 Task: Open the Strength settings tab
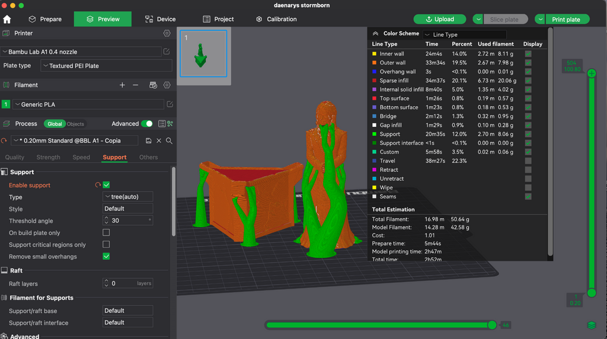click(49, 157)
